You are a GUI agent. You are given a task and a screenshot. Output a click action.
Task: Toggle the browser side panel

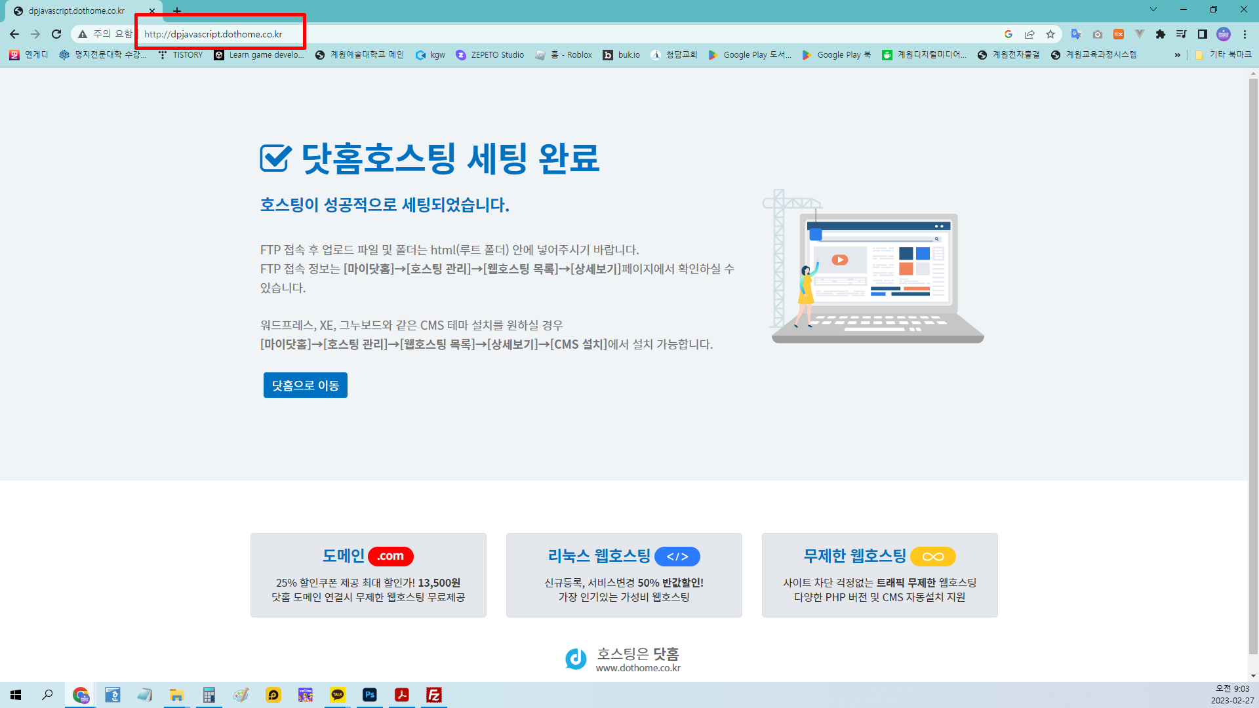[x=1202, y=34]
